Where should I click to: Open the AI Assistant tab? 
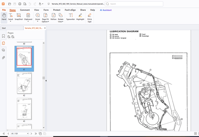(106, 10)
